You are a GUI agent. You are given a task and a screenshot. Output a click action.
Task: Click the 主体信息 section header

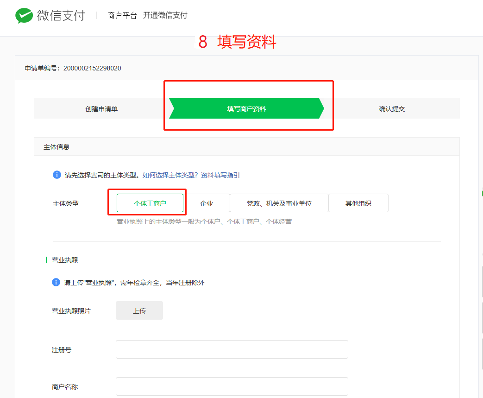(56, 147)
